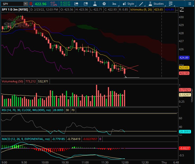Click the 6:48 countdown at bottom right
The width and height of the screenshot is (195, 164).
pos(176,162)
